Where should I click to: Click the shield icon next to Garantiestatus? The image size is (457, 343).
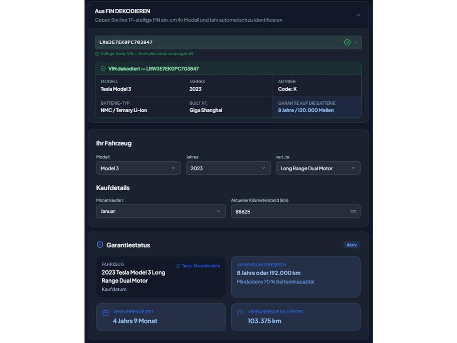(x=100, y=245)
